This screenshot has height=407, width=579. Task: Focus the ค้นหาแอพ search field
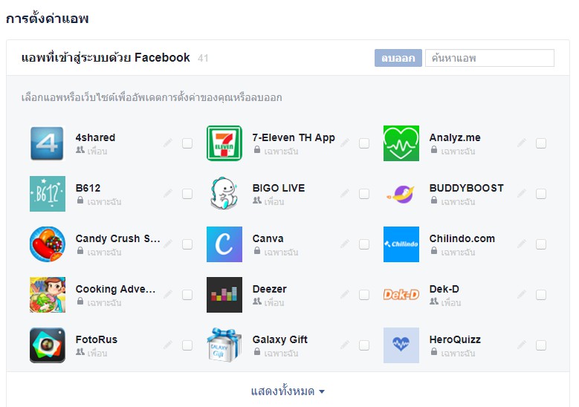click(490, 58)
